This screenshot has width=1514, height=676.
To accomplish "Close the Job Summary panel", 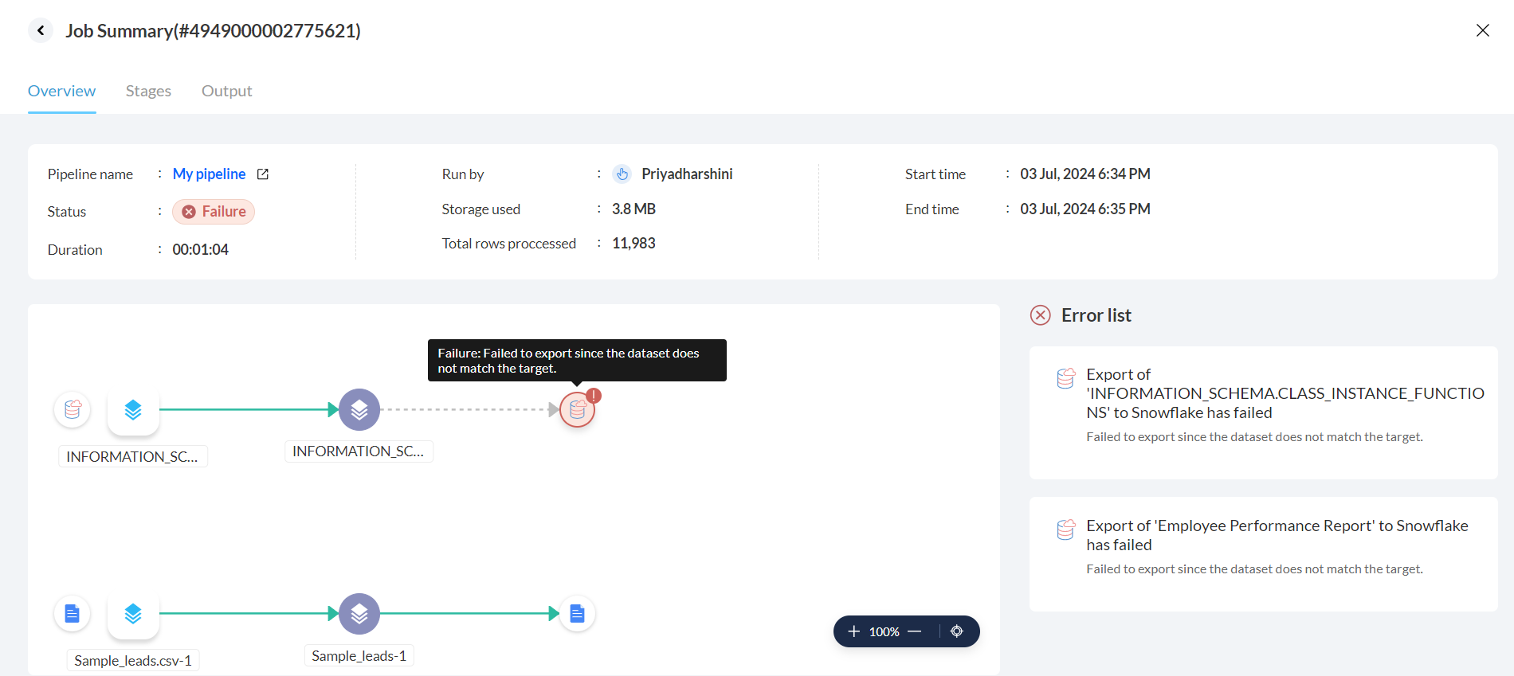I will tap(1482, 30).
